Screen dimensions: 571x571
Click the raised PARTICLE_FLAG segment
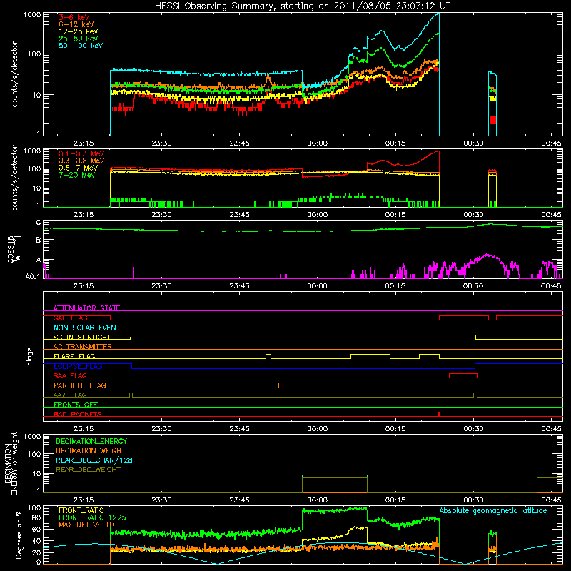383,383
